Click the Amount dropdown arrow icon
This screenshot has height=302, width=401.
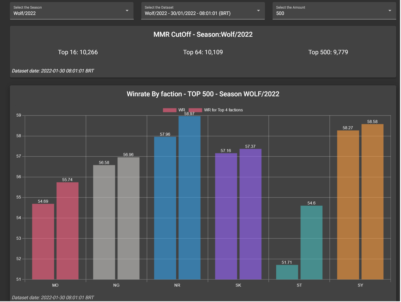pyautogui.click(x=390, y=11)
